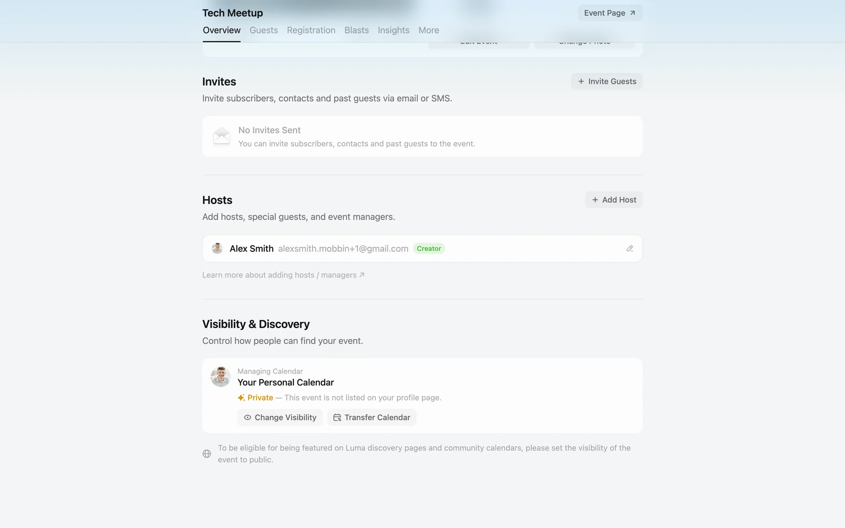Go to the Blasts tab
The image size is (845, 528).
(356, 30)
